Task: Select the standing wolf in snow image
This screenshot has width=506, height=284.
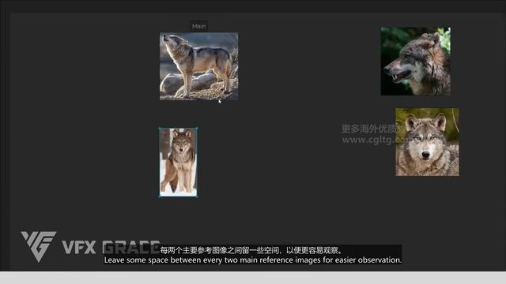Action: pyautogui.click(x=179, y=162)
